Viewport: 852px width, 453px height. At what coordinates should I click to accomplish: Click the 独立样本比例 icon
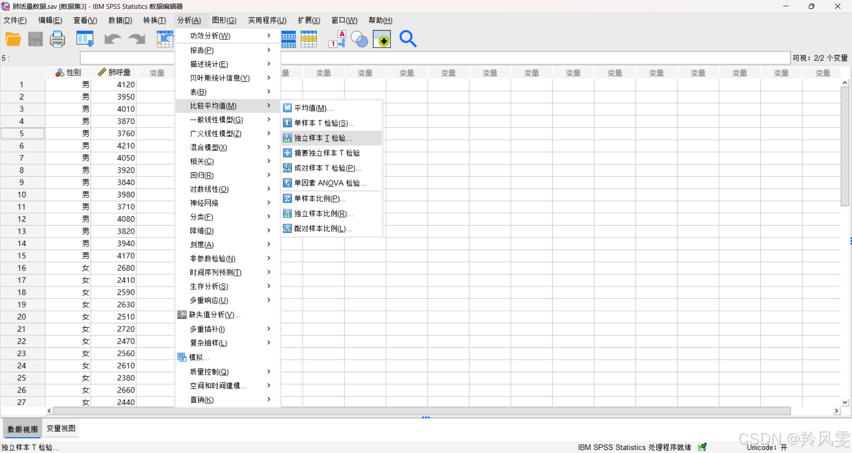(x=288, y=214)
